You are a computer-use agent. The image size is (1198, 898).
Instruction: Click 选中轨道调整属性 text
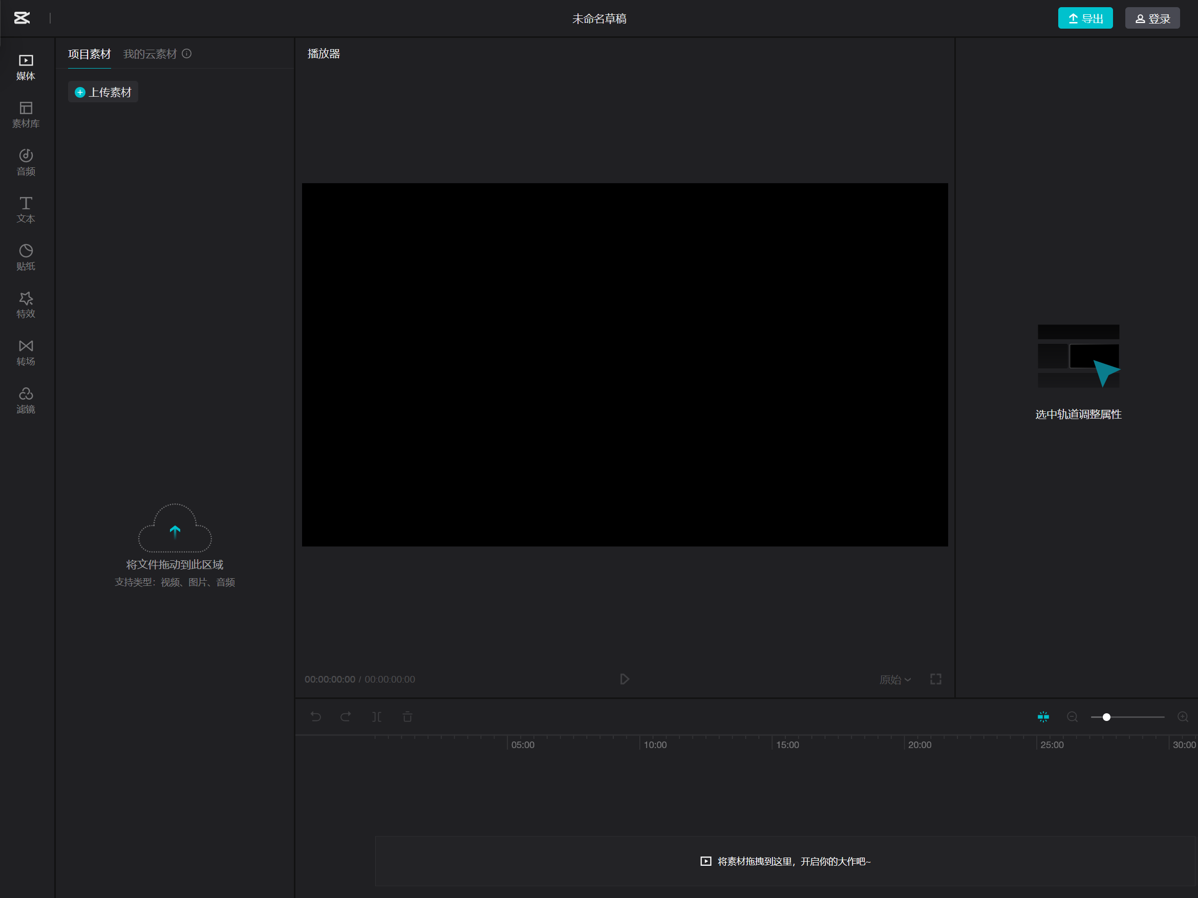point(1078,414)
